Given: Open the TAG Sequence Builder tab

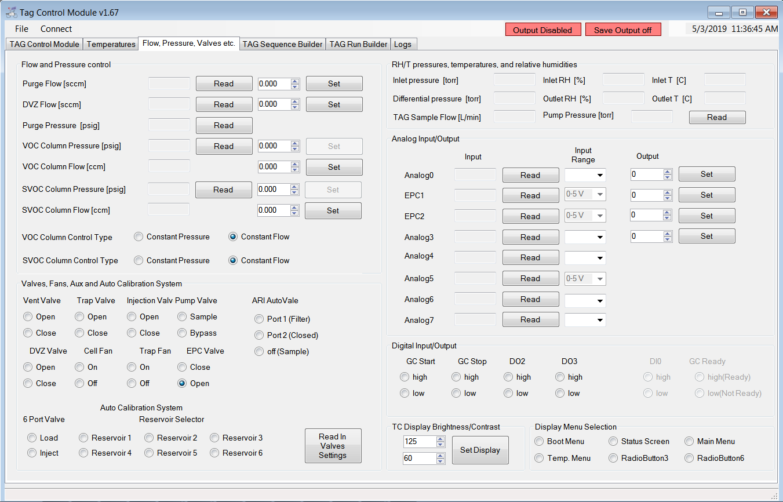Looking at the screenshot, I should [x=282, y=44].
